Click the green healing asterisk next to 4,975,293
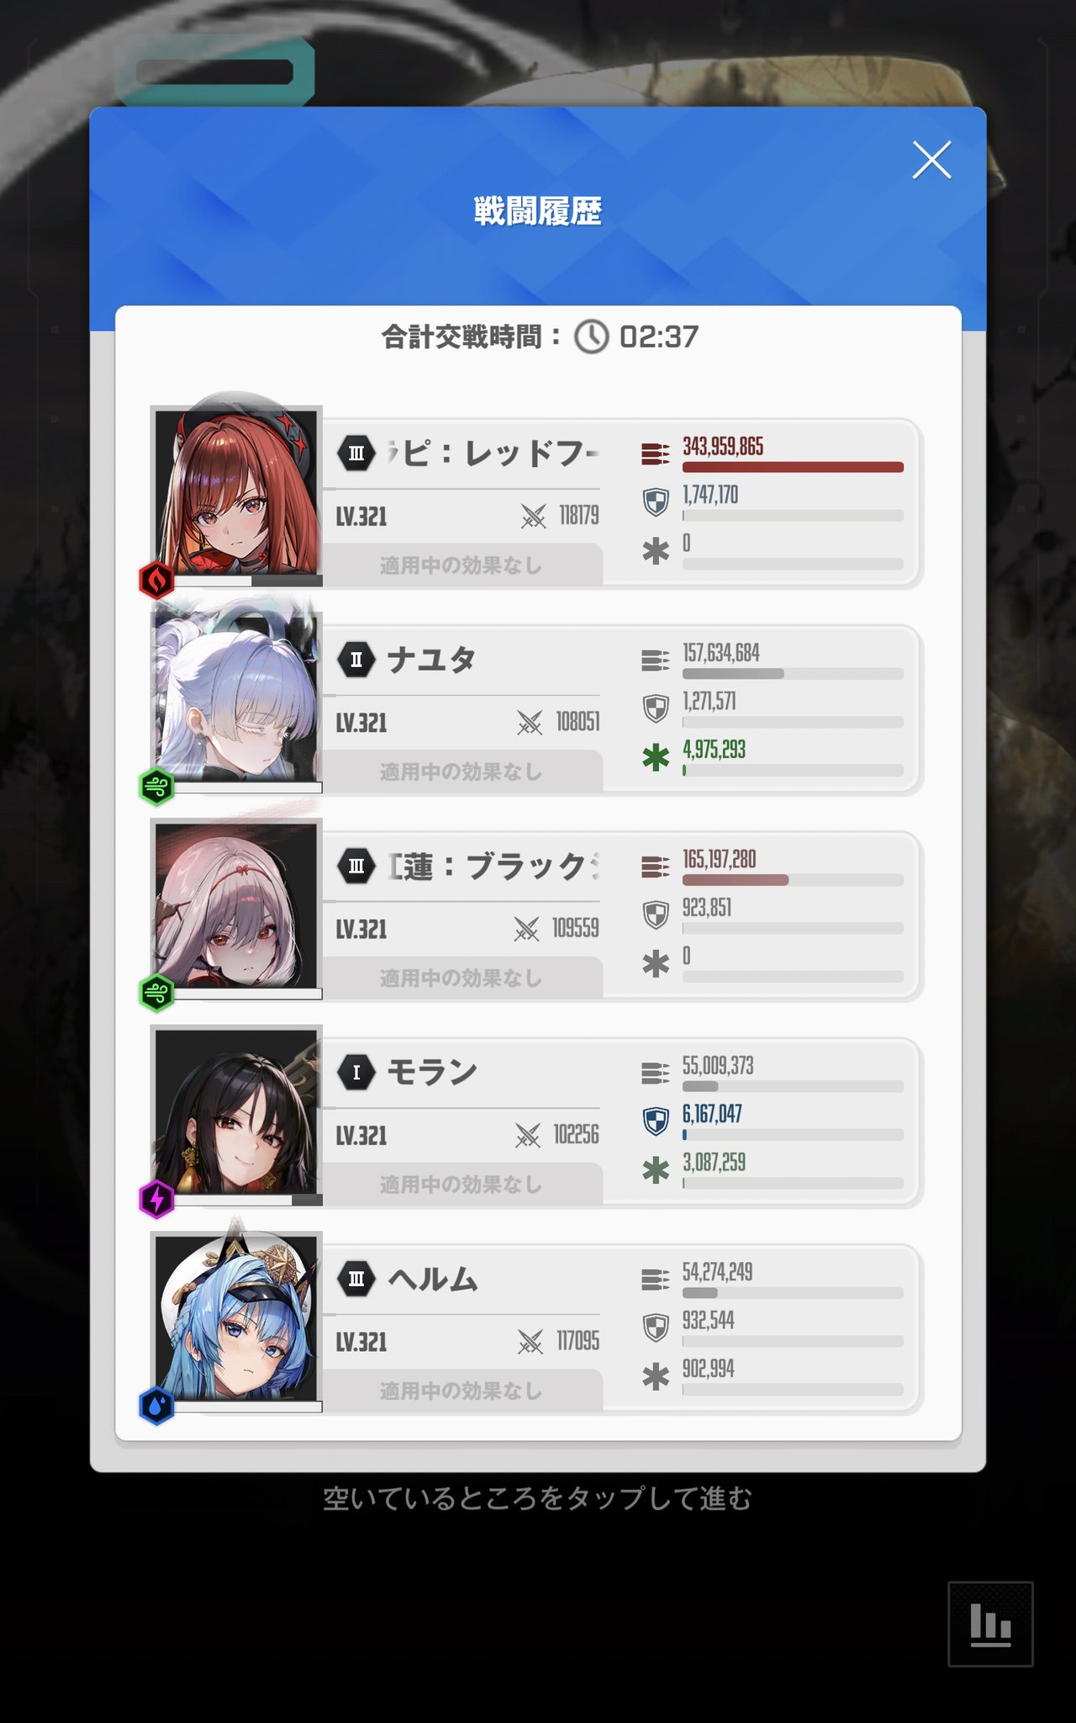 [656, 757]
